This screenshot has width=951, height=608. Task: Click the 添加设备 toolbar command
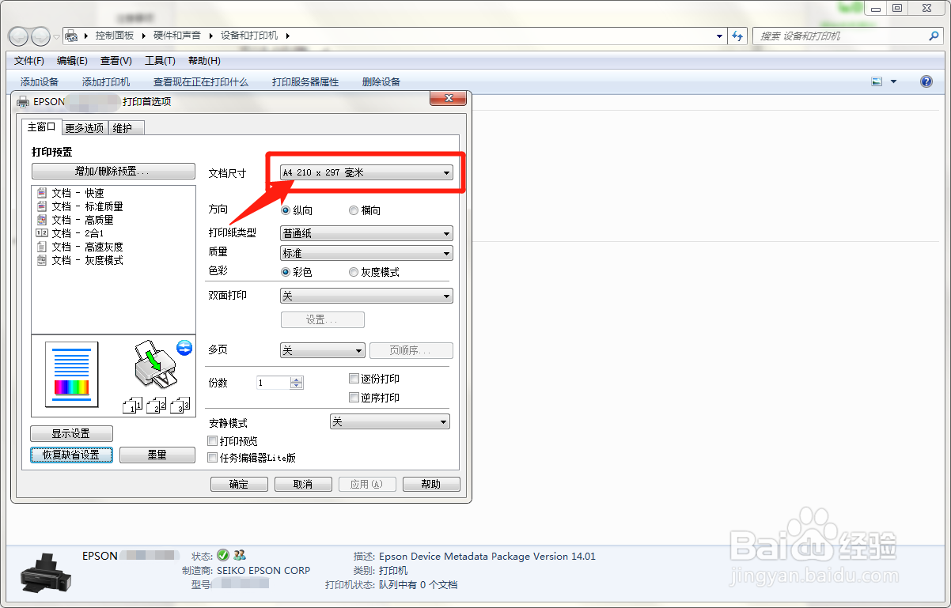point(40,81)
